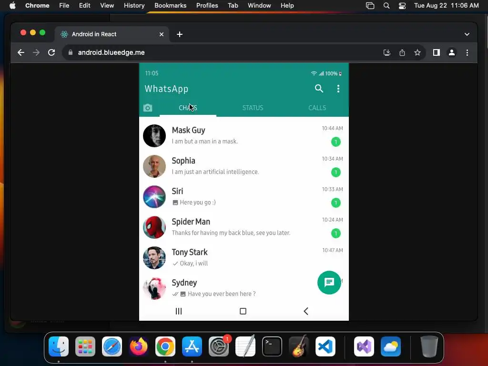
Task: Open TextEdit from the Dock
Action: 245,346
